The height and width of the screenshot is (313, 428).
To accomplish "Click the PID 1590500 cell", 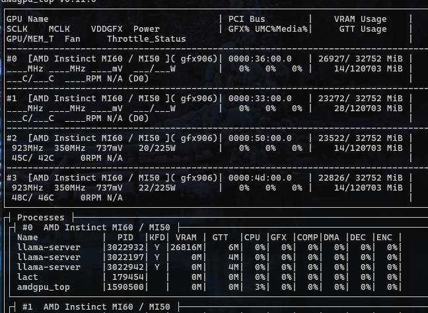I will click(x=125, y=287).
